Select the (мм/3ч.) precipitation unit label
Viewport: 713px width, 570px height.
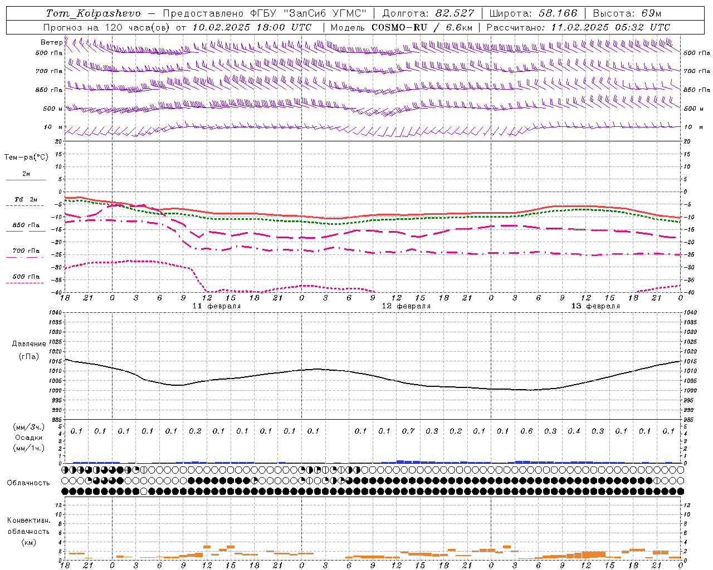pos(28,427)
